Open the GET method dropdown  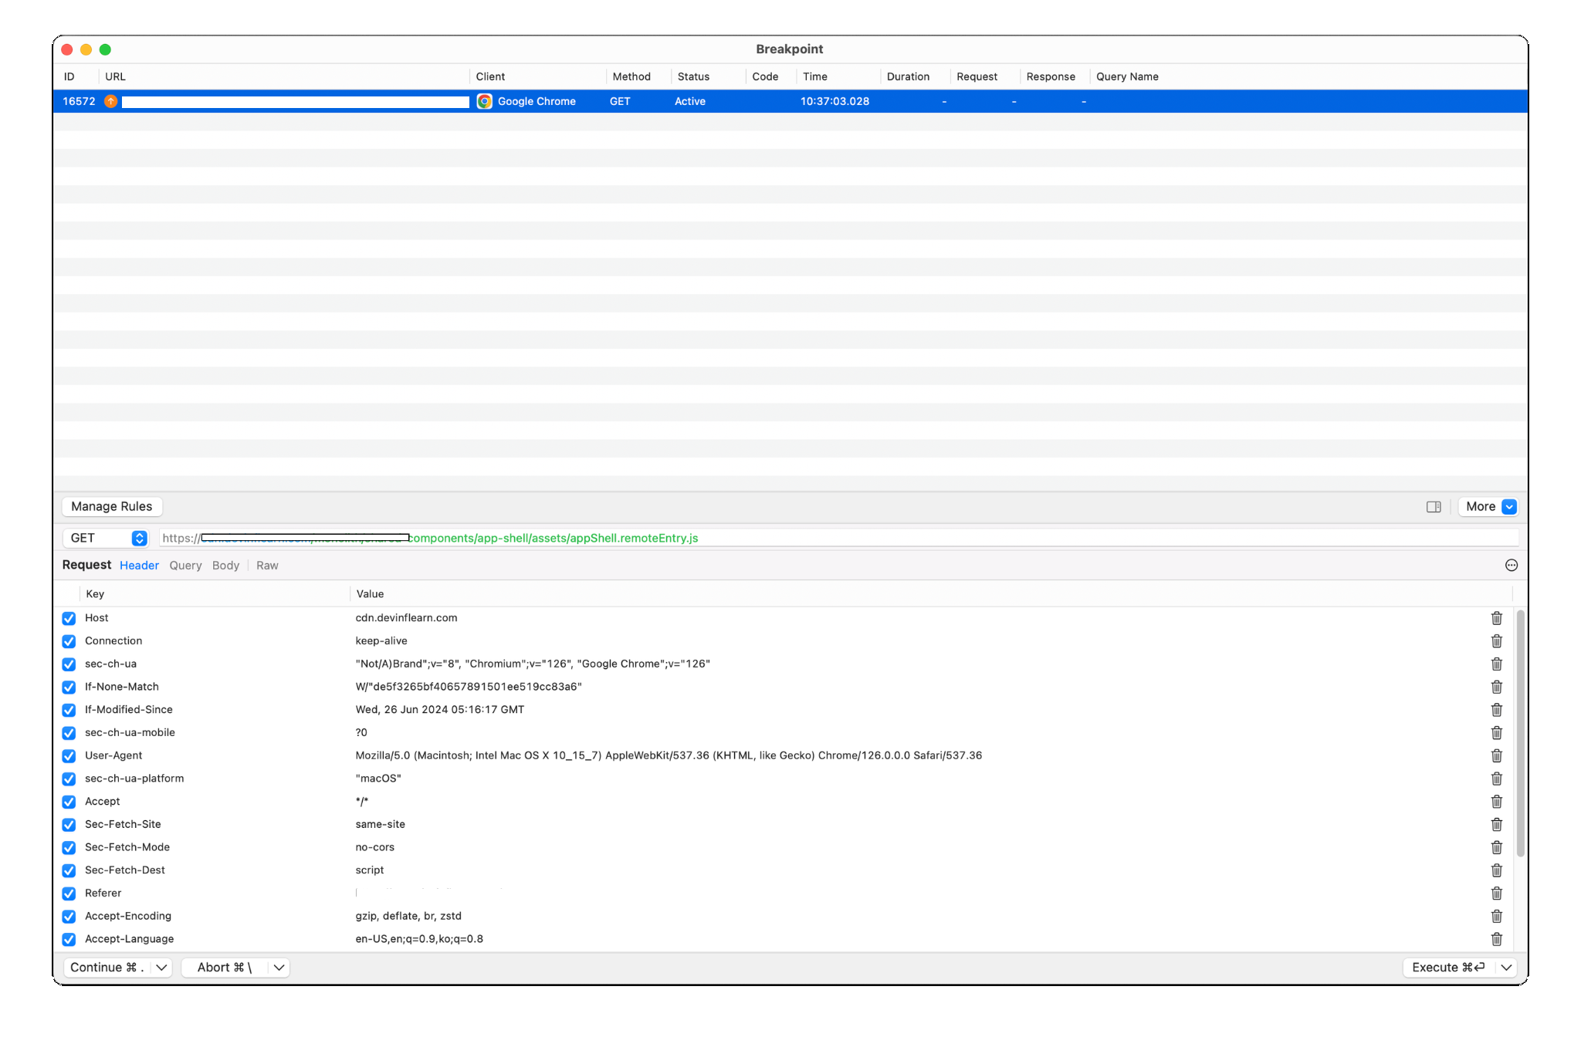[x=139, y=539]
